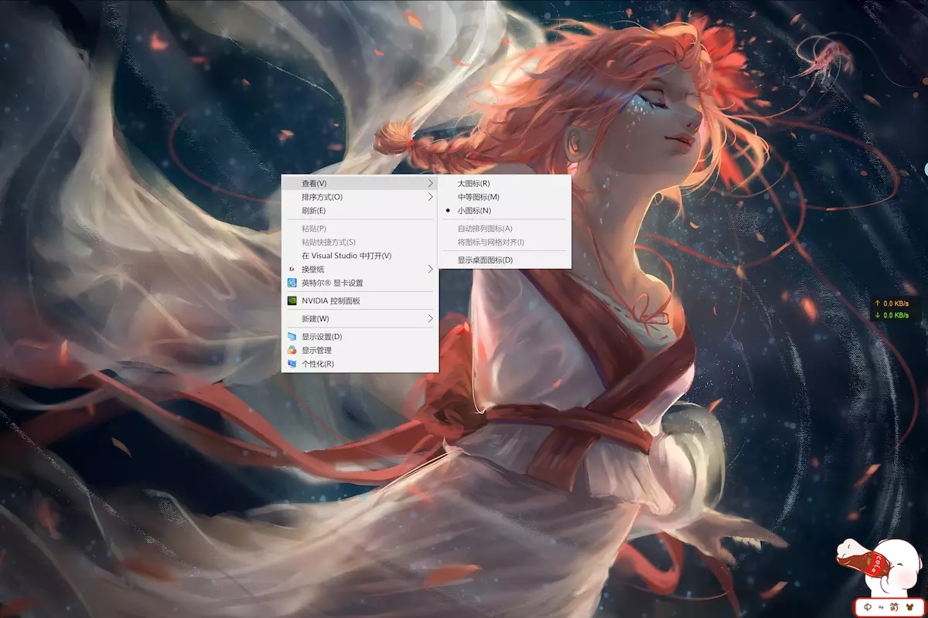
Task: Expand the 排序方式(O) submenu arrow
Action: pyautogui.click(x=431, y=197)
